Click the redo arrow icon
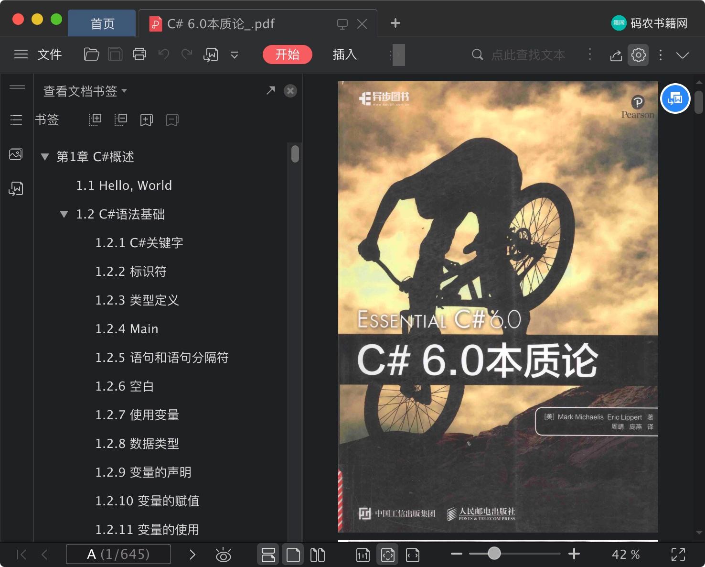 tap(187, 55)
